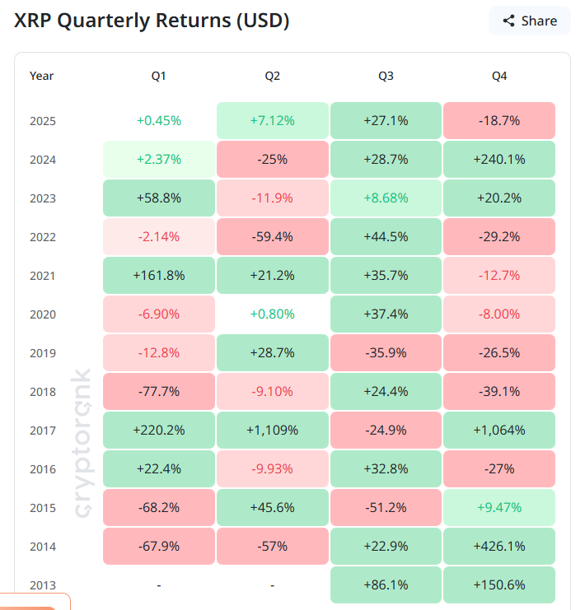
Task: Select the Q3 column header
Action: (x=386, y=76)
